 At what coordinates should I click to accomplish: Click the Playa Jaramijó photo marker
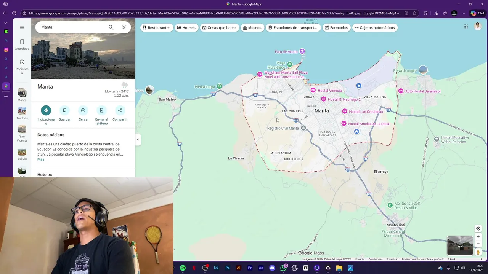coord(423,70)
